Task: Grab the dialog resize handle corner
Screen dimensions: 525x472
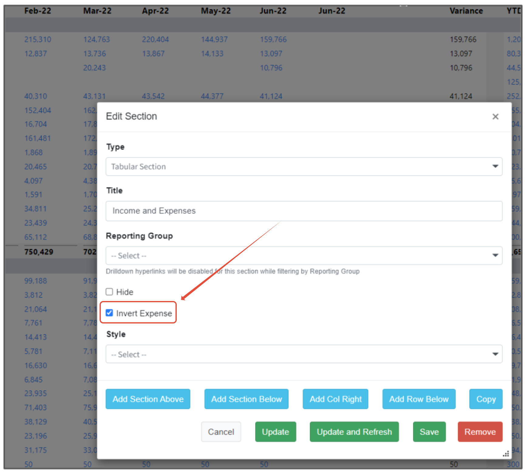Action: (x=506, y=454)
